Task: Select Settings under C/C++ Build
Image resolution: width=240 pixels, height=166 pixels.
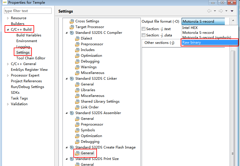Action: [x=23, y=52]
